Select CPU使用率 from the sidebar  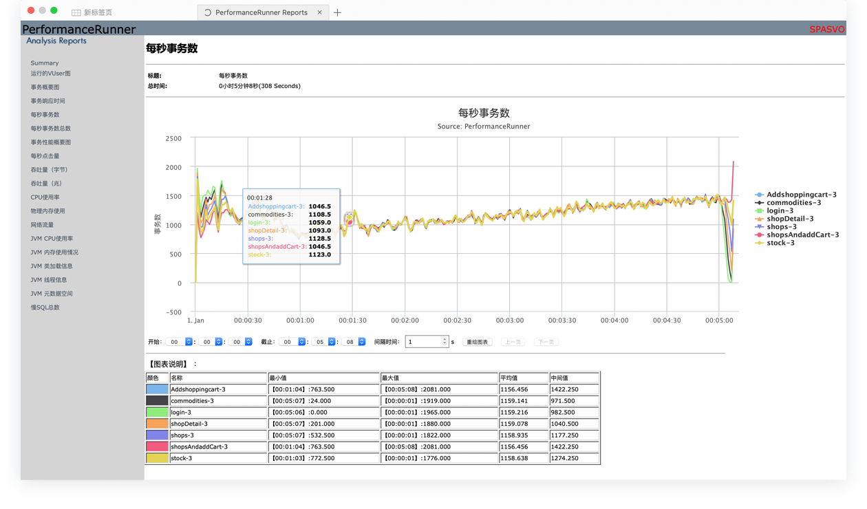(45, 197)
